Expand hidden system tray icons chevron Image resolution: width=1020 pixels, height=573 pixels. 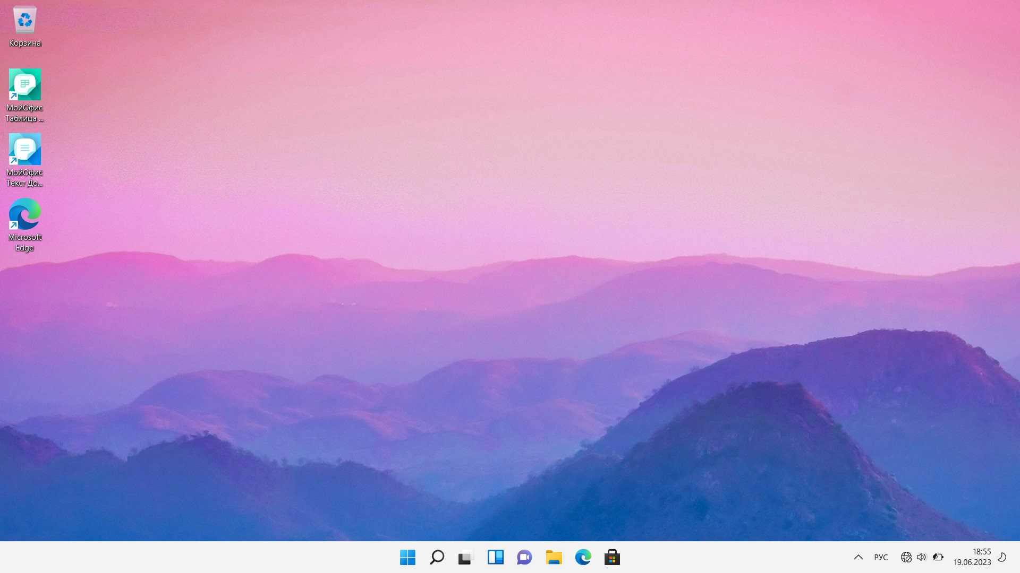click(x=858, y=557)
